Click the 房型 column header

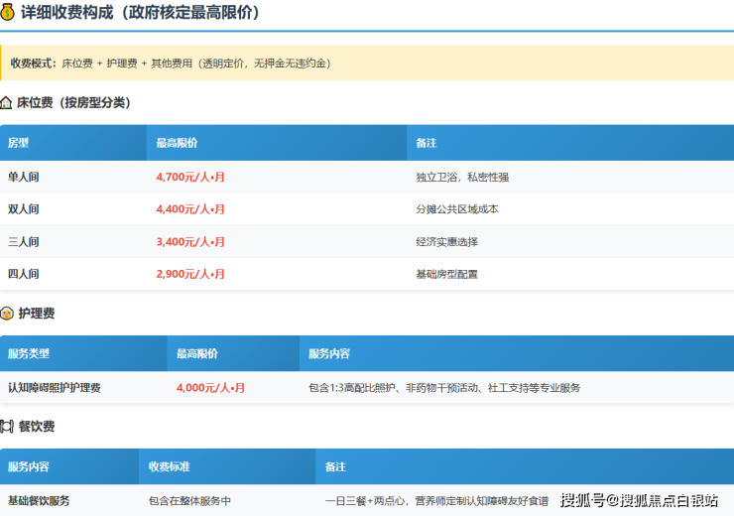click(x=19, y=143)
